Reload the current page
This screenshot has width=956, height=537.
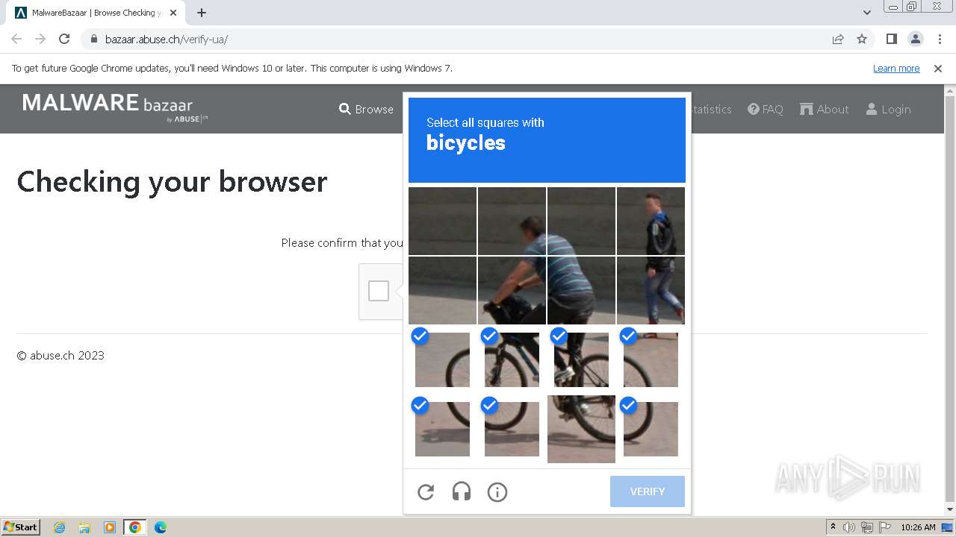click(64, 39)
